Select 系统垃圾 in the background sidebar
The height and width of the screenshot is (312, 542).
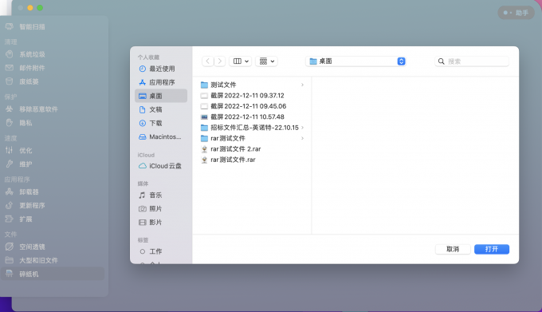point(32,54)
